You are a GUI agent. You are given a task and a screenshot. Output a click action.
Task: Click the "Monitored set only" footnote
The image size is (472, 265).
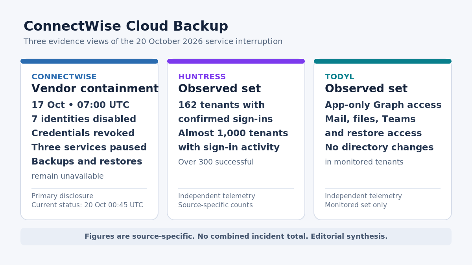356,205
